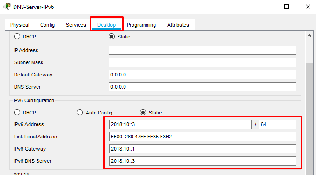Click the Packet Tracer server icon in title bar

(7, 7)
